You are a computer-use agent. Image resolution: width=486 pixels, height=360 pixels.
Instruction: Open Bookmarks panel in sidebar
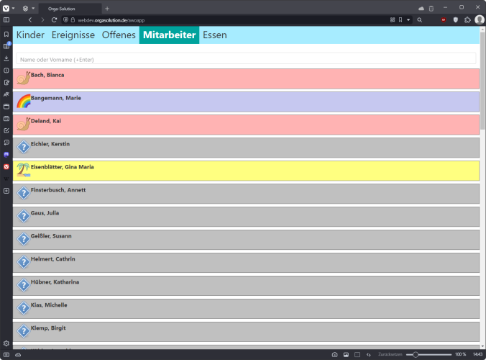[6, 34]
